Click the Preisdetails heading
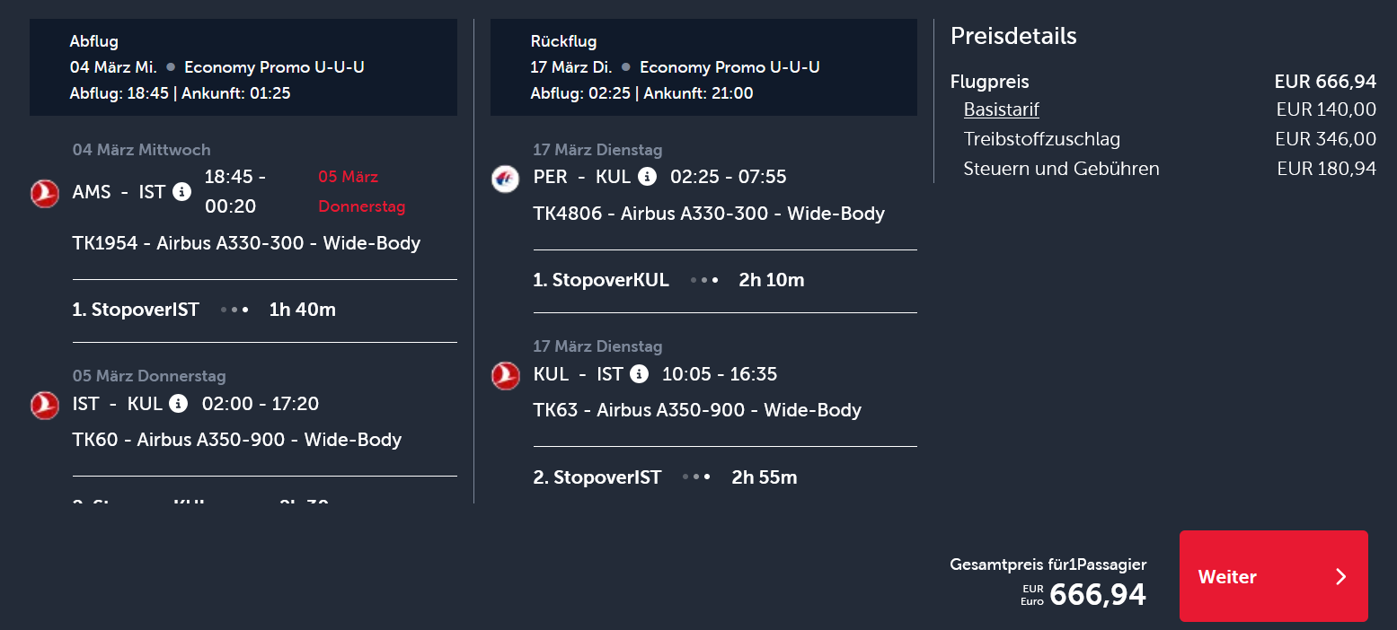1397x630 pixels. [x=1013, y=36]
